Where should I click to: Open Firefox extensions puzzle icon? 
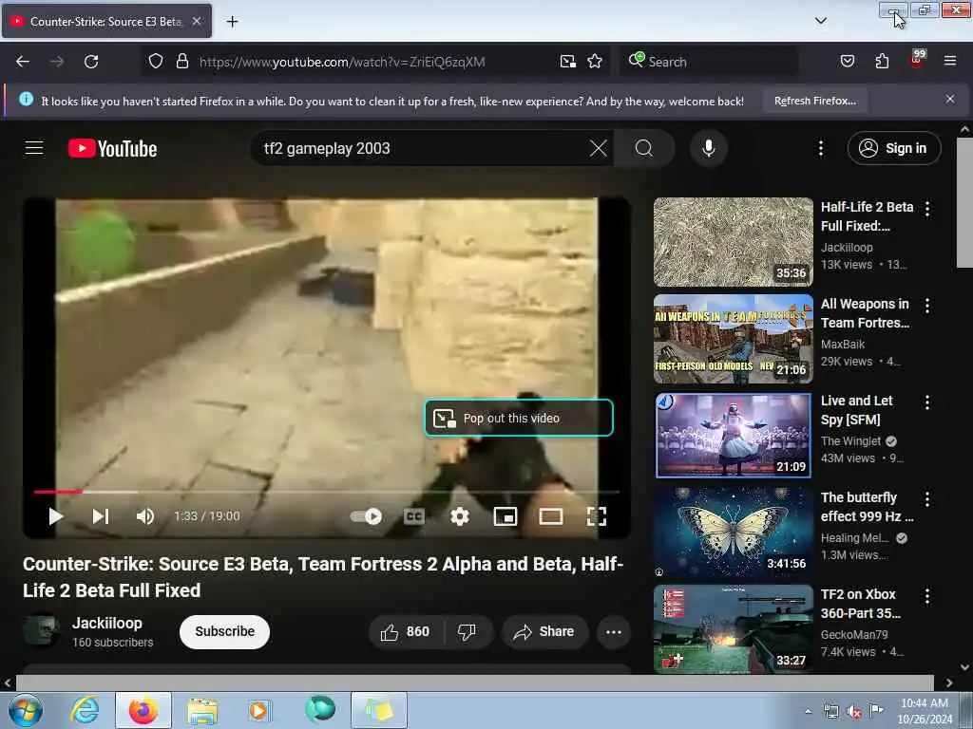[882, 62]
